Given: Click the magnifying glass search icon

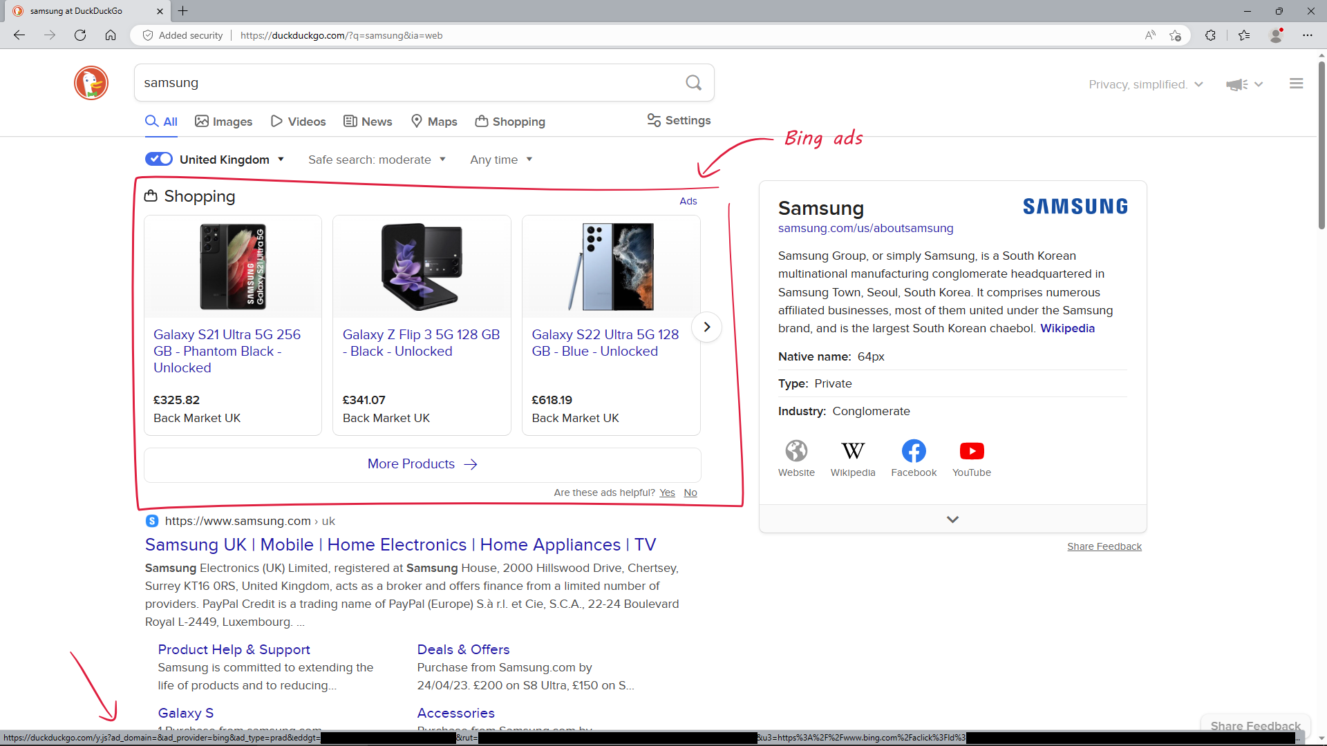Looking at the screenshot, I should coord(693,82).
